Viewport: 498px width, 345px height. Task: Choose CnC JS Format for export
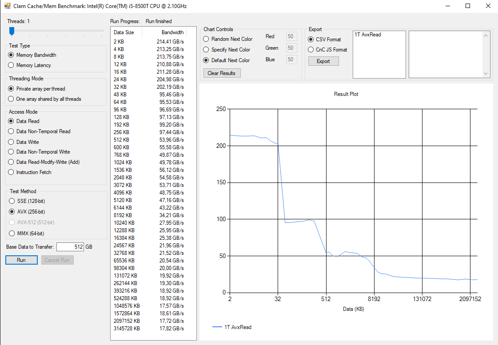[x=327, y=50]
